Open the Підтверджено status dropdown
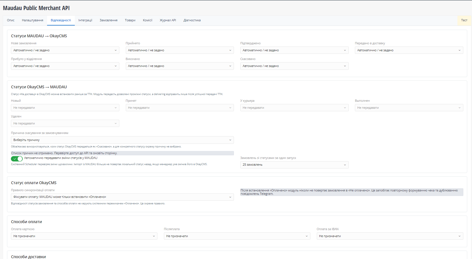 tap(294, 50)
